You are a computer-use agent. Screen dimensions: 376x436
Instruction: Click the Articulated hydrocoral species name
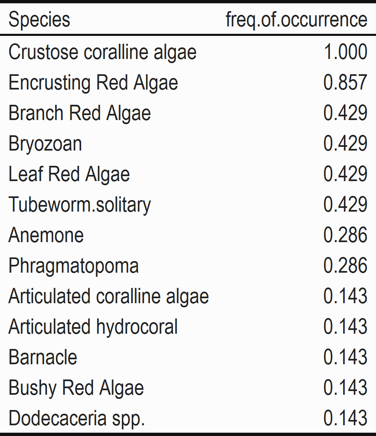[x=93, y=327]
